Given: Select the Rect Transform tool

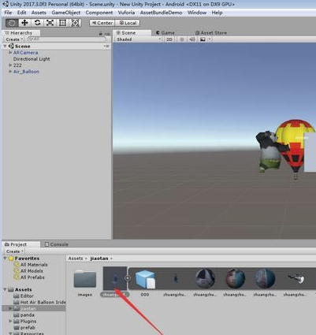Looking at the screenshot, I should pos(62,23).
